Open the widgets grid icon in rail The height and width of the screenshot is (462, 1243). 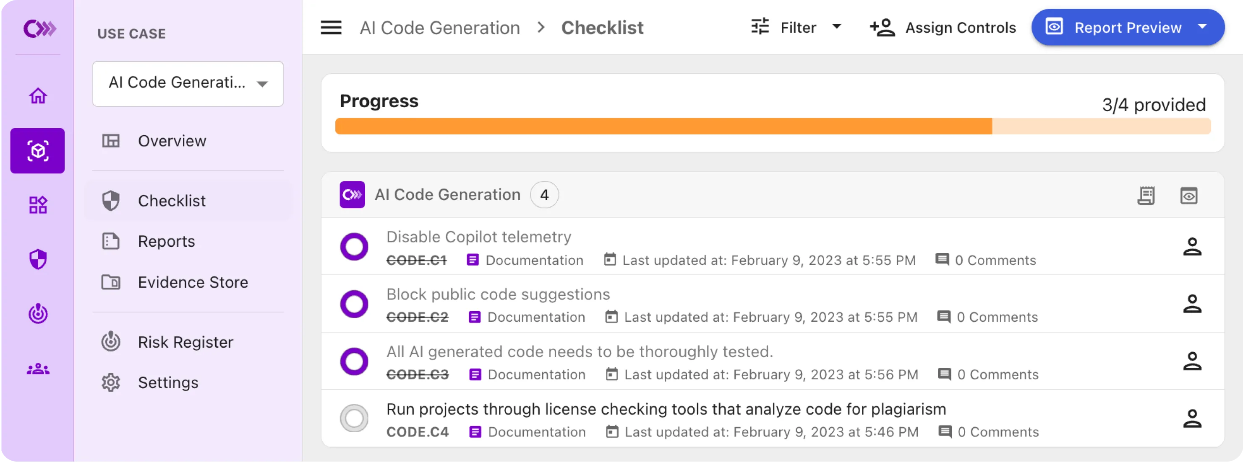(38, 205)
